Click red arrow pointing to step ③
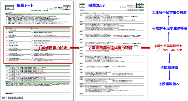188x101 pixels. [x=146, y=48]
